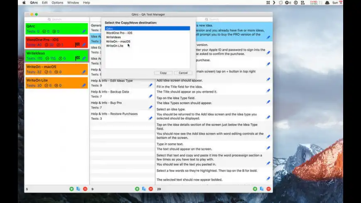Add a new test step with green plus

coord(255,189)
